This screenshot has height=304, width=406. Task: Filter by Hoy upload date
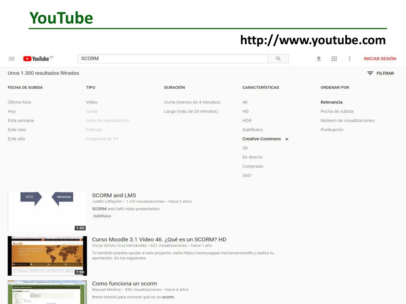(x=11, y=111)
